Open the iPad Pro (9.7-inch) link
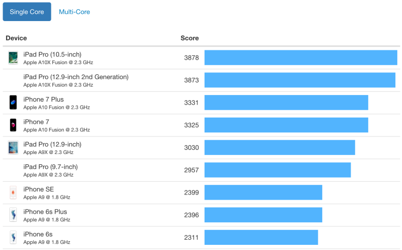The width and height of the screenshot is (402, 250). (x=50, y=167)
